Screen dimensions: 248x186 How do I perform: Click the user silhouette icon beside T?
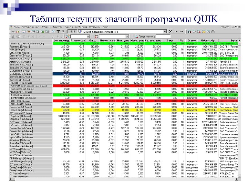pos(63,32)
